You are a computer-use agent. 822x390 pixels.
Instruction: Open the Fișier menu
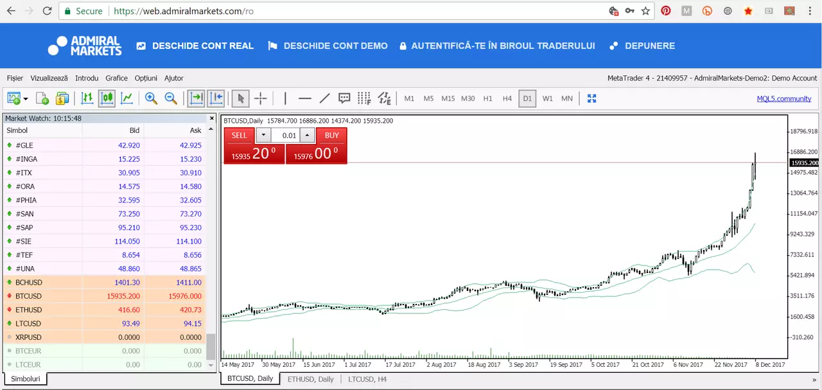[15, 78]
